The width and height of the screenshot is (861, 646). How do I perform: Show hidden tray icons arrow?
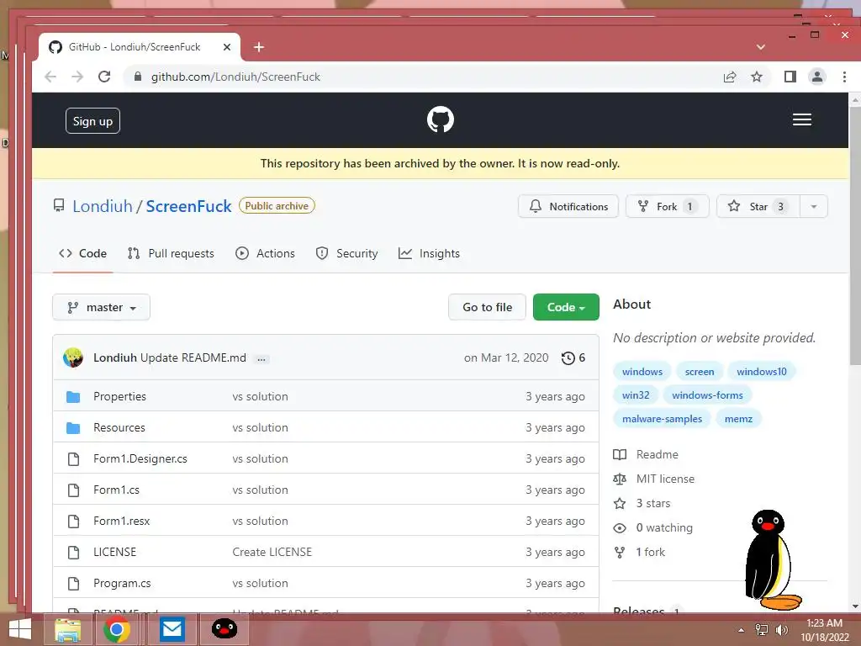pos(742,630)
